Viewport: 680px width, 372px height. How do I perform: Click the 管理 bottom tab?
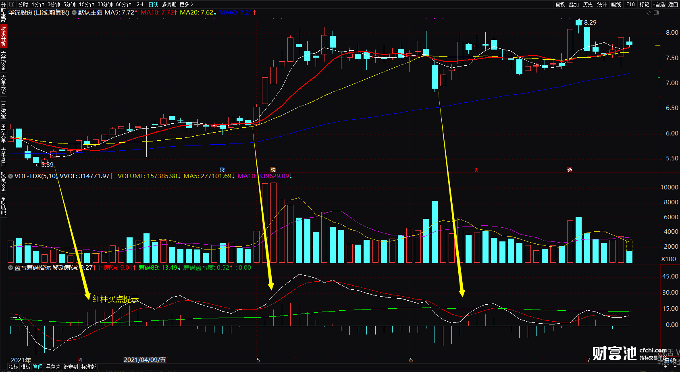click(x=38, y=367)
